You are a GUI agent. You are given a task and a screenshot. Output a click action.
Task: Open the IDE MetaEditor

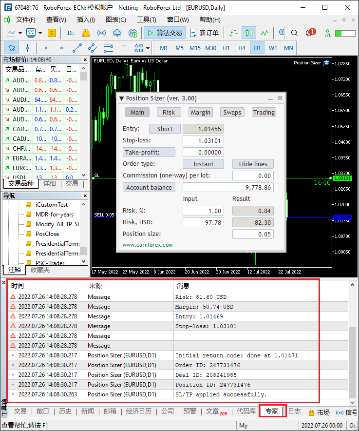pos(70,33)
